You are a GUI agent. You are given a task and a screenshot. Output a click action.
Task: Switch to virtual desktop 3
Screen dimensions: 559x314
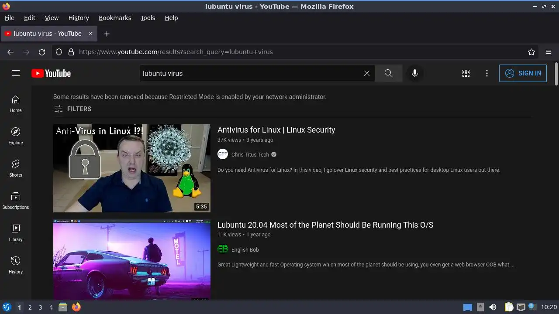click(x=40, y=307)
